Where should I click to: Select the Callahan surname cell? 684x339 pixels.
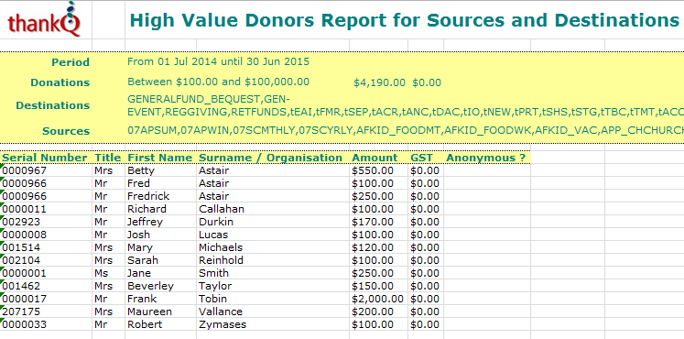tap(222, 209)
